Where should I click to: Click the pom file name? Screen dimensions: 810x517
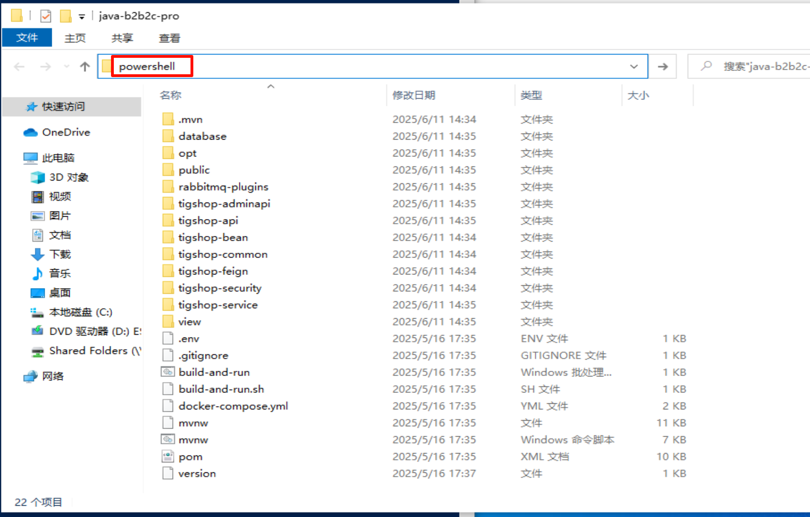pos(191,457)
